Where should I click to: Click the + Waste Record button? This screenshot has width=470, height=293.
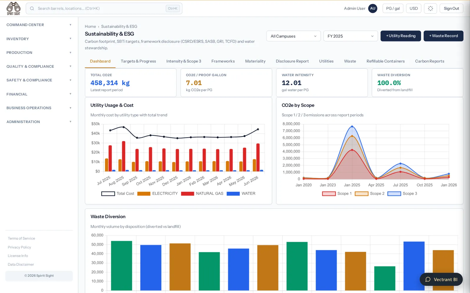(x=443, y=36)
